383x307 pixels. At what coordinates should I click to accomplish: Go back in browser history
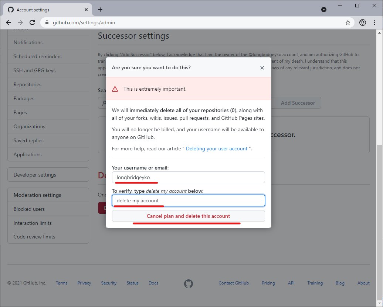pyautogui.click(x=9, y=22)
